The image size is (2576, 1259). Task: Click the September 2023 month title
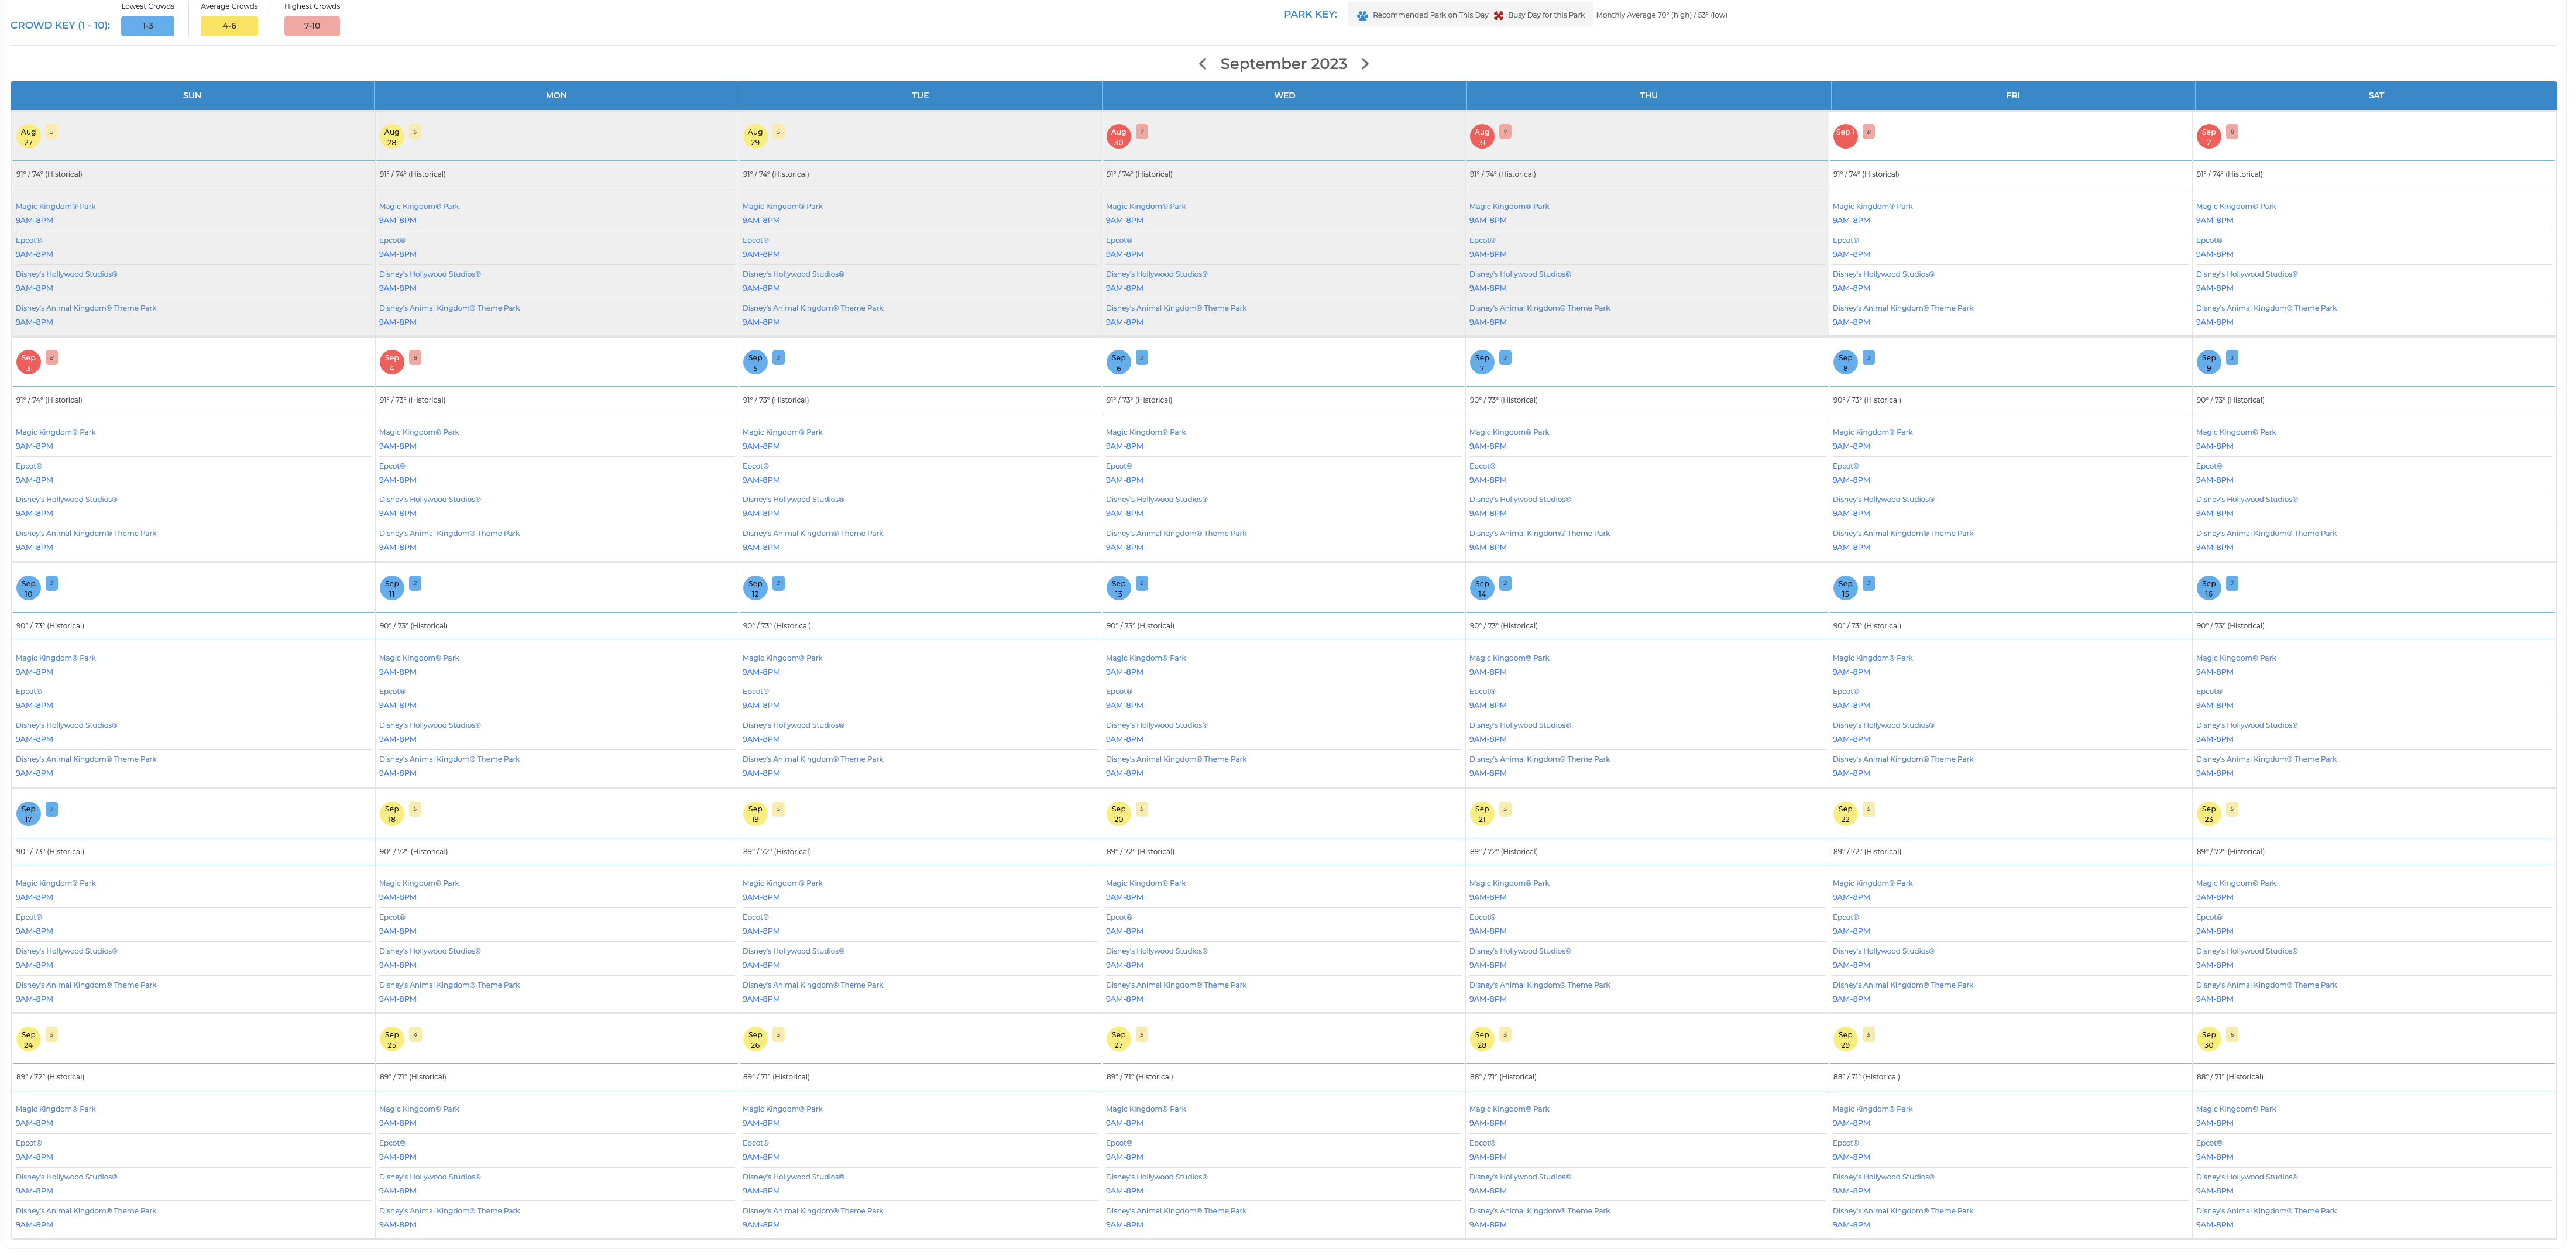[1283, 64]
